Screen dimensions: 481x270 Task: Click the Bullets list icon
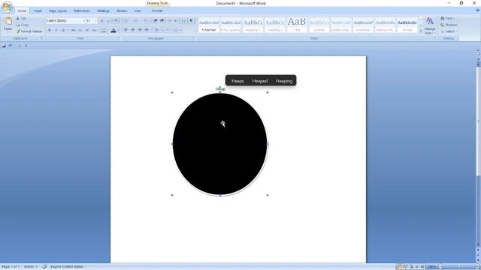(126, 21)
